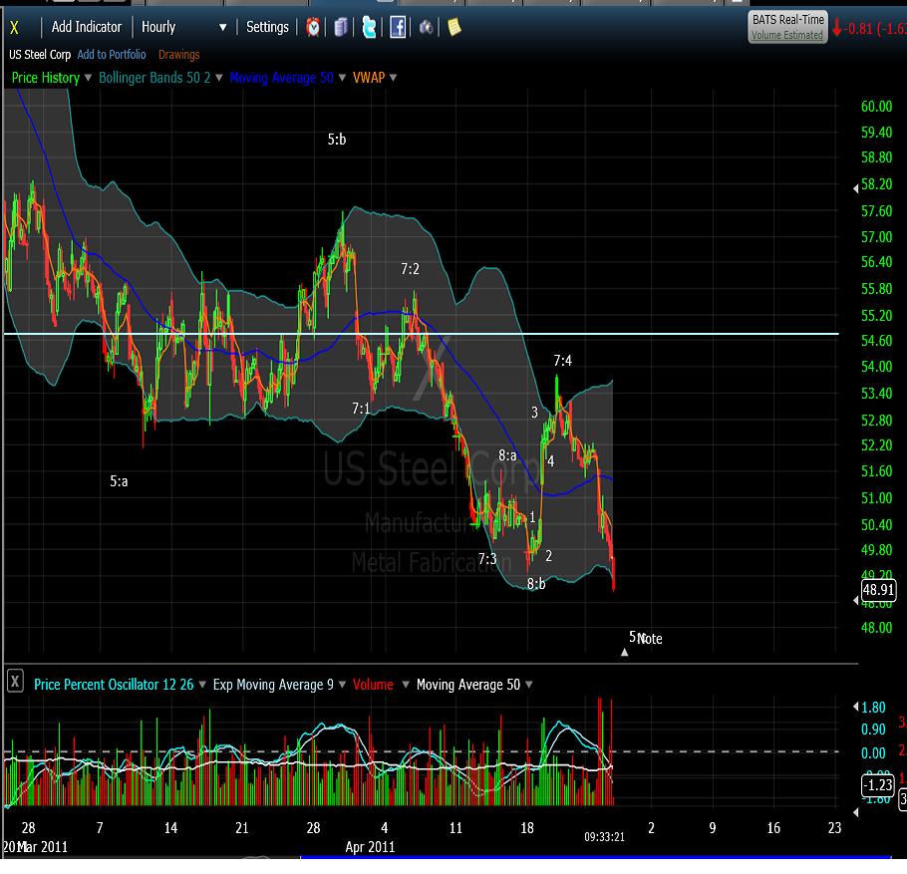Open the Drawings link
The image size is (907, 874).
(x=179, y=55)
